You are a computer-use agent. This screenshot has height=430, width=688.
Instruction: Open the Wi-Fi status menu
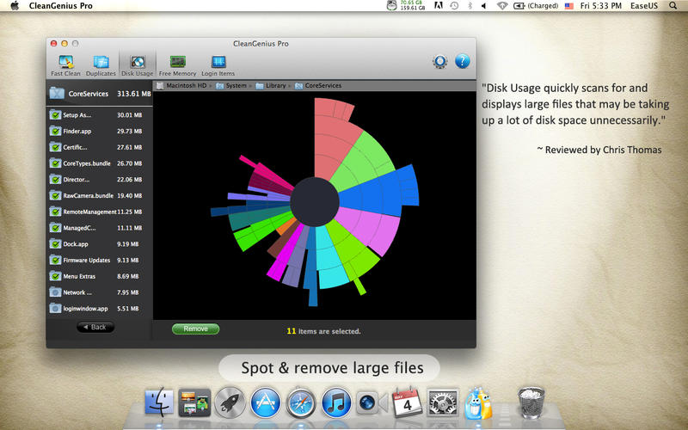(x=502, y=6)
